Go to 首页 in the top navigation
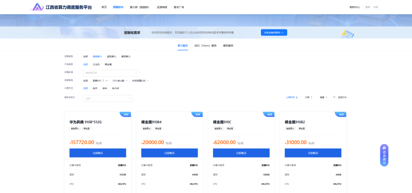The width and height of the screenshot is (412, 193). point(104,7)
